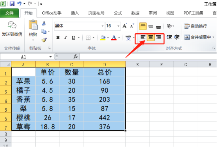Click the Undo arrow icon
217x147 pixels.
[19, 4]
